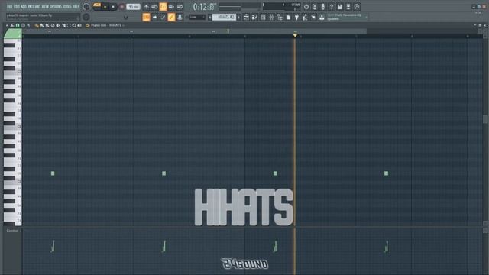The image size is (489, 275).
Task: Open pattern menu arrow left of HIHATS #2
Action: 210,17
